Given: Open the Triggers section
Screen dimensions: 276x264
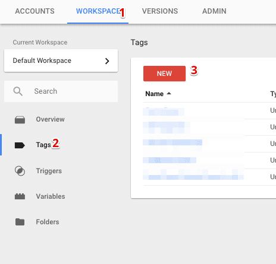Looking at the screenshot, I should point(49,171).
